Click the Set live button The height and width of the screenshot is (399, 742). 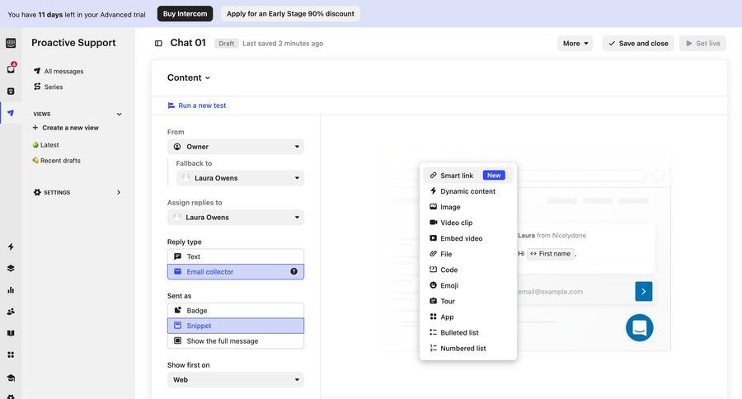tap(702, 44)
